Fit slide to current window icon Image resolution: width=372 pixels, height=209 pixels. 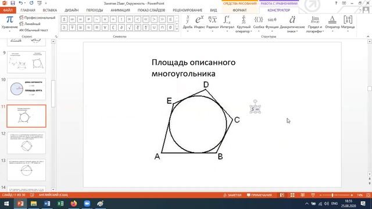pos(368,195)
